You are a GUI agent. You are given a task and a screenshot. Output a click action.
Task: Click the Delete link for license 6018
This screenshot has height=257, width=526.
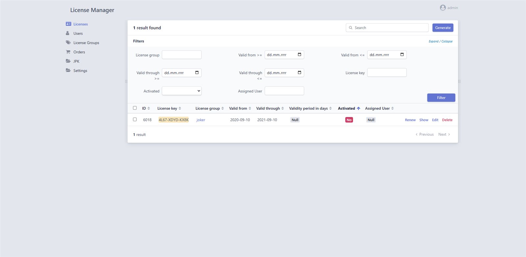[447, 120]
